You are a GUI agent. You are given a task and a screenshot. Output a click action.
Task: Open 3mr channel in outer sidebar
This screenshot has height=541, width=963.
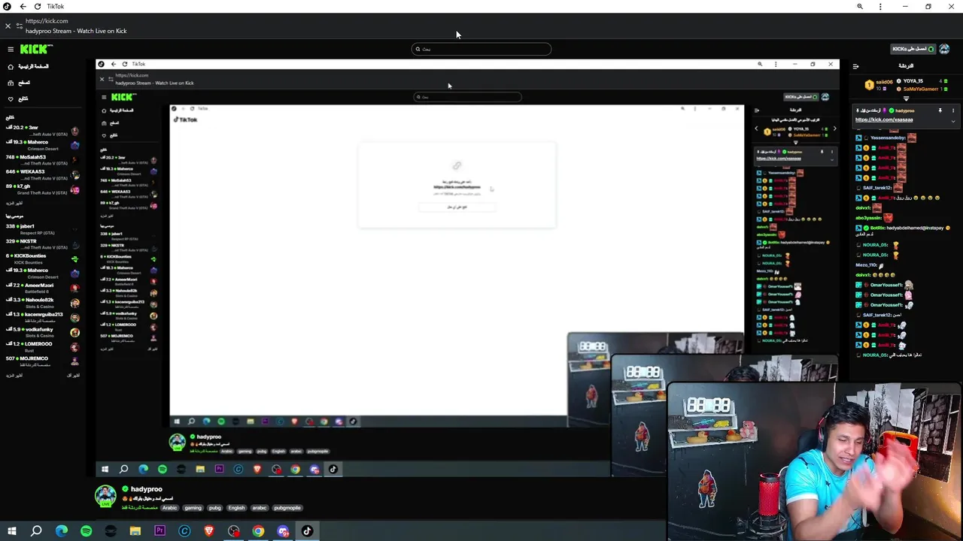(42, 130)
